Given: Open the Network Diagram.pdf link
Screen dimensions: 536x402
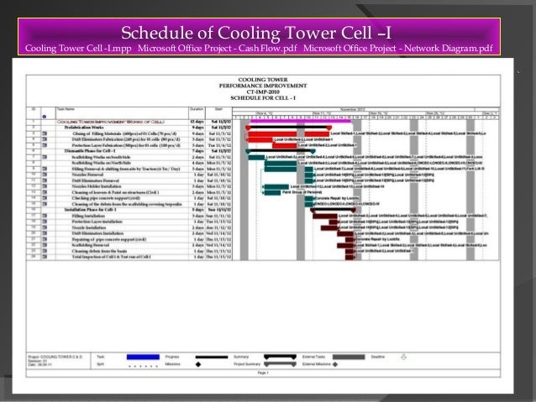Looking at the screenshot, I should (398, 48).
